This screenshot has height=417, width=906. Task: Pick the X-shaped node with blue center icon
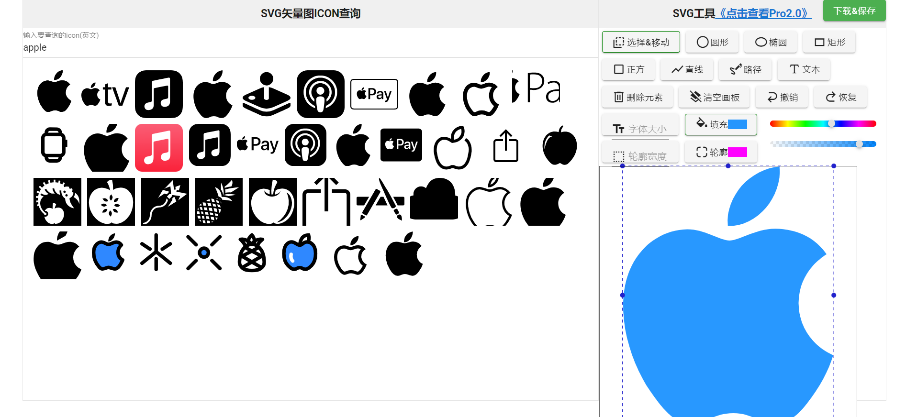(x=204, y=252)
